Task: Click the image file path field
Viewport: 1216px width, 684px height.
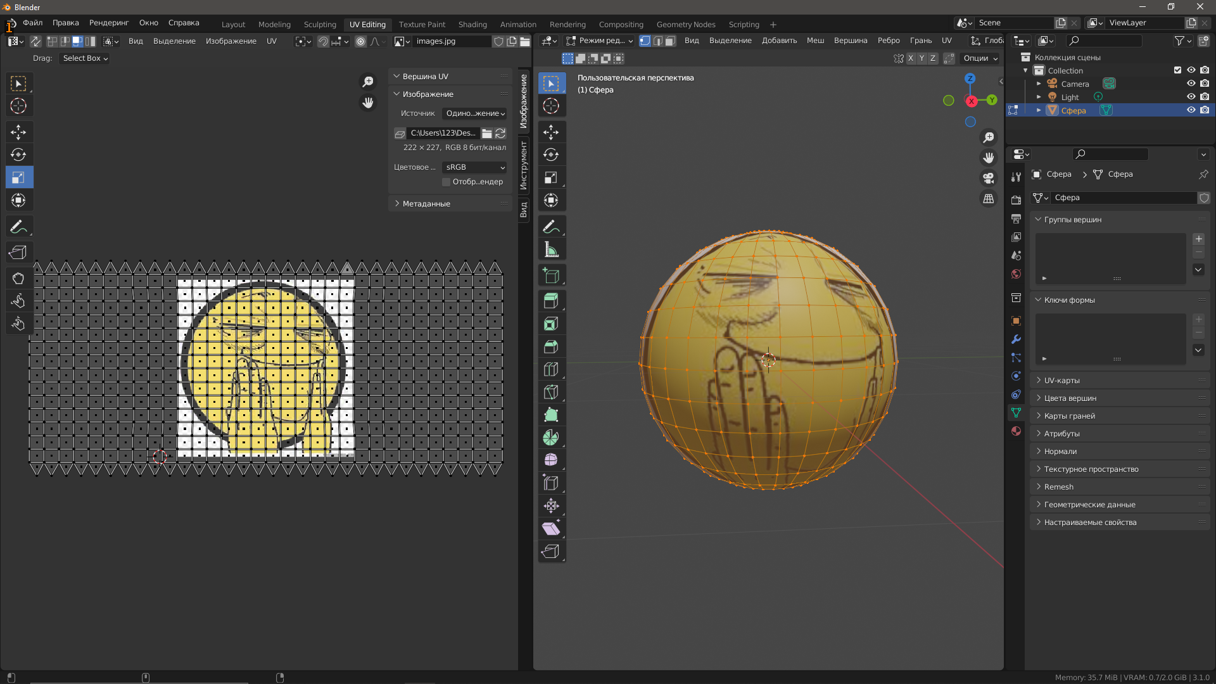Action: tap(443, 133)
